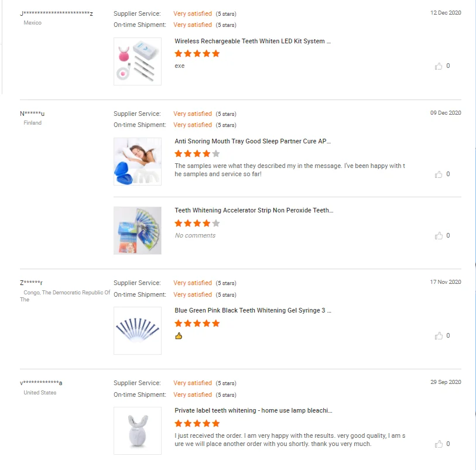The height and width of the screenshot is (470, 476).
Task: Click thumbs-up on Teeth Whitening Accelerator Strip review
Action: pyautogui.click(x=439, y=236)
